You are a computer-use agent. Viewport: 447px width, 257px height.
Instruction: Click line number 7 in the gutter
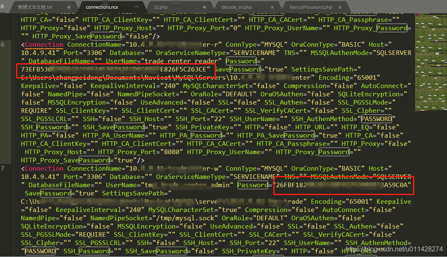tap(2, 169)
